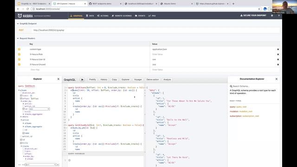The width and height of the screenshot is (297, 167).
Task: Open browser profile avatar icon
Action: point(265,9)
